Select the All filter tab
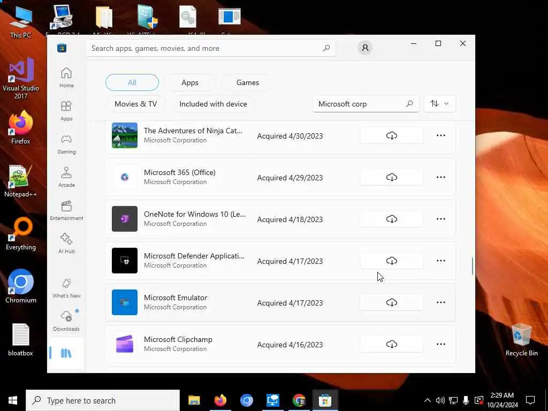The height and width of the screenshot is (411, 548). tap(132, 82)
